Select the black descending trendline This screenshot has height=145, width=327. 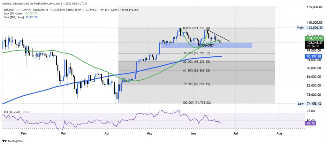220,36
